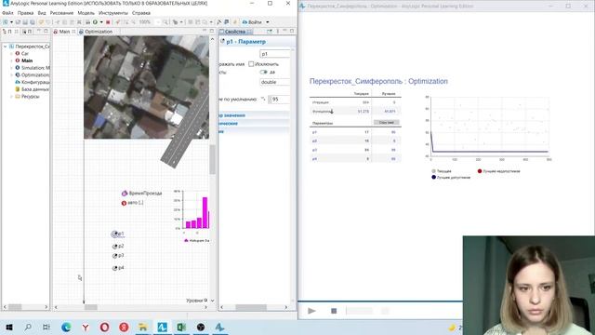Viewport: 595px width, 335px height.
Task: Open dropdown arrow next to Войти
Action: click(x=268, y=22)
